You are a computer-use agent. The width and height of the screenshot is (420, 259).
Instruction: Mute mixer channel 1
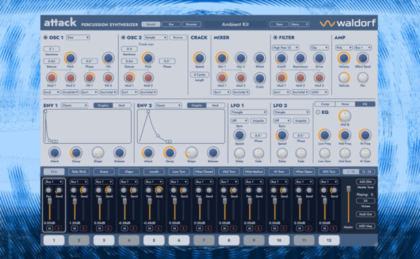click(50, 228)
